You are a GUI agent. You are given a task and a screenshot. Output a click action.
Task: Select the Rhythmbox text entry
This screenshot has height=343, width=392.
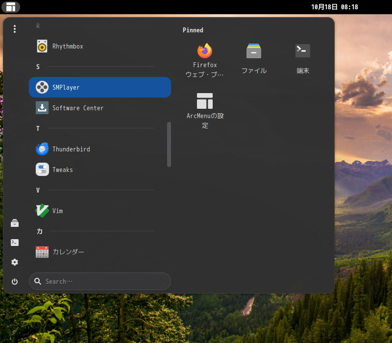68,46
